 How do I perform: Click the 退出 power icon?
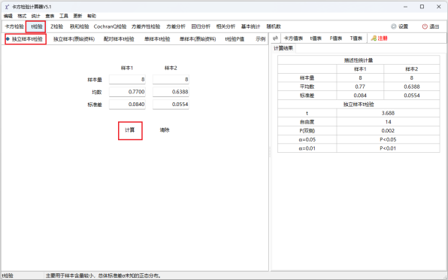tap(425, 26)
